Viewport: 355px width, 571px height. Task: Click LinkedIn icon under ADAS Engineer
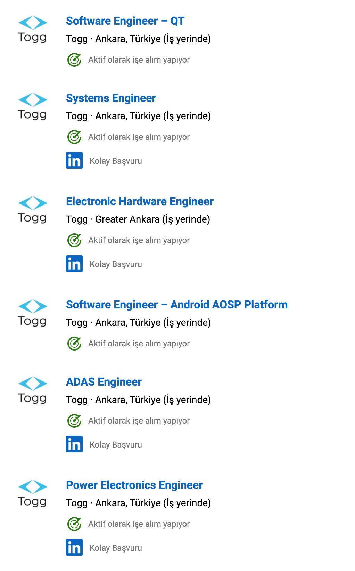click(x=74, y=444)
